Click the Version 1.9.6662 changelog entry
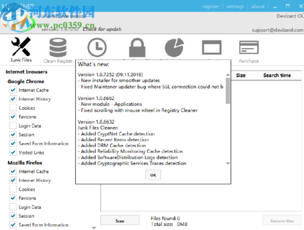 tap(96, 98)
